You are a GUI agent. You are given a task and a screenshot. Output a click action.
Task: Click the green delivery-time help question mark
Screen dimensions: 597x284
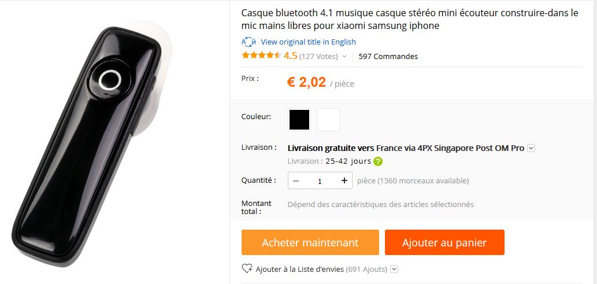(378, 161)
